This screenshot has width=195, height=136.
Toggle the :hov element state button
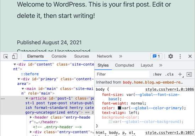click(157, 74)
